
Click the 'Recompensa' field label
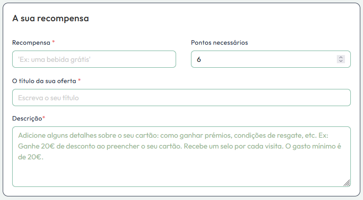pyautogui.click(x=31, y=42)
